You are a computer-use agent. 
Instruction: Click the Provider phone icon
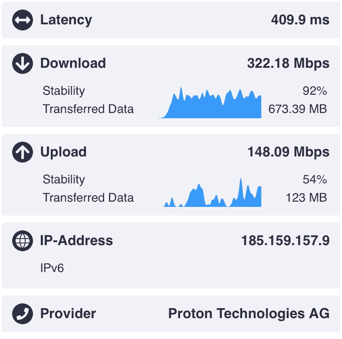pos(23,314)
